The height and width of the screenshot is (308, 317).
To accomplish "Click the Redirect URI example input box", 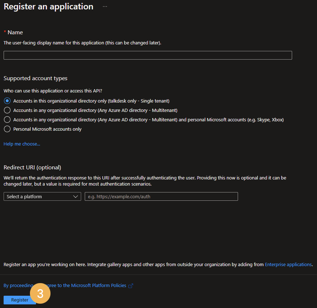I will pyautogui.click(x=161, y=196).
